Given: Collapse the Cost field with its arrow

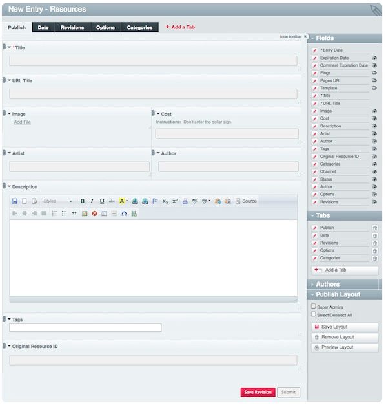Looking at the screenshot, I should coord(158,113).
